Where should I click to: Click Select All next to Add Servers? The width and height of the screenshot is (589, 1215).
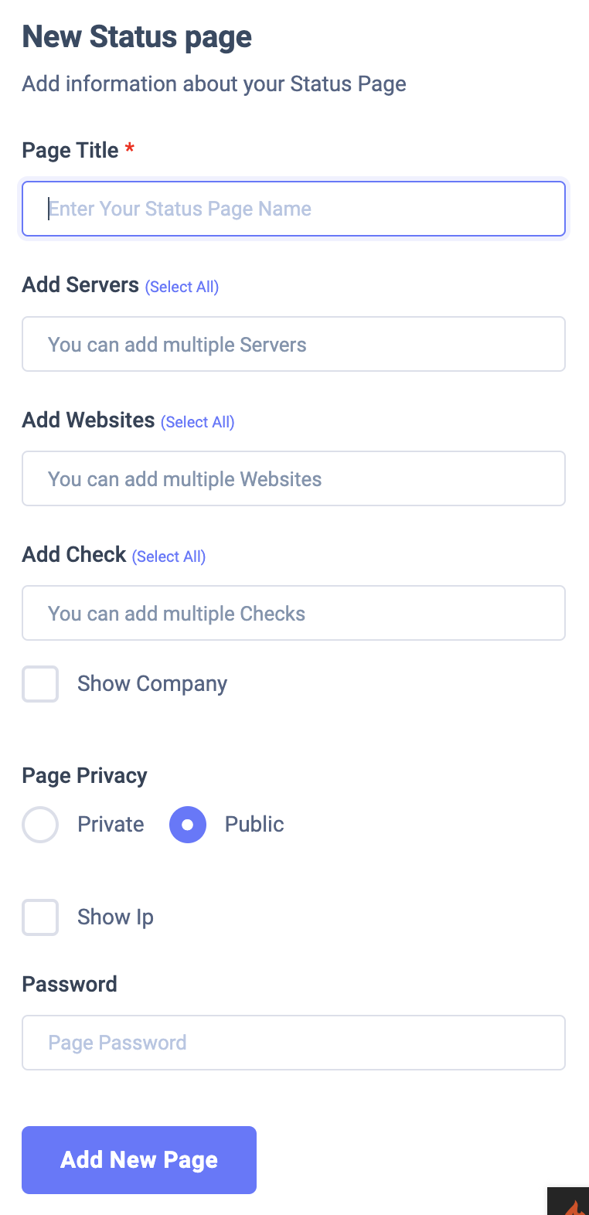tap(182, 287)
